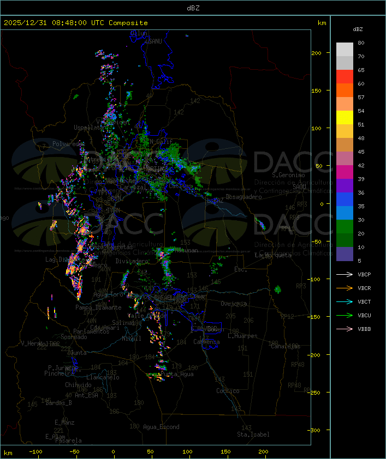386x459 pixels.
Task: Pick the dark orange 57–60 dBZ swatch
Action: [x=345, y=90]
